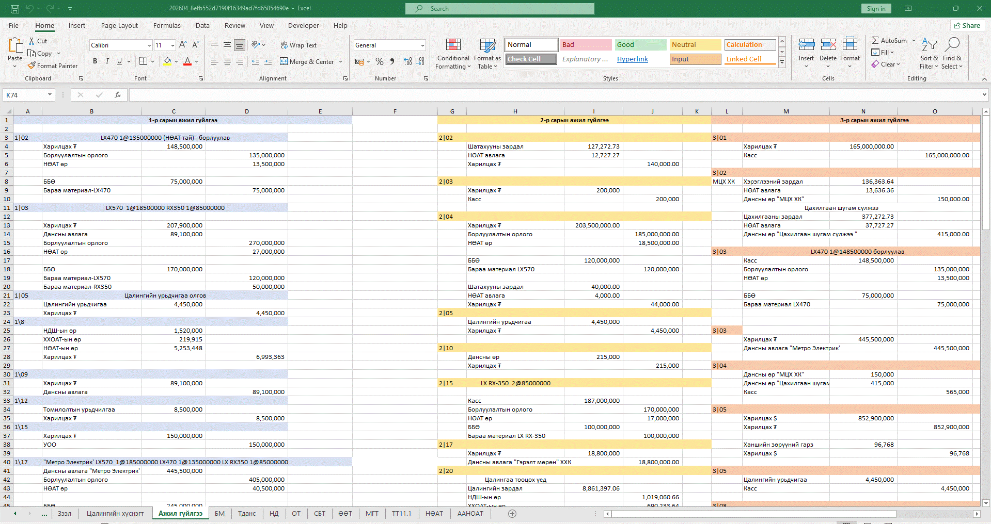
Task: Toggle Italic formatting
Action: [107, 61]
